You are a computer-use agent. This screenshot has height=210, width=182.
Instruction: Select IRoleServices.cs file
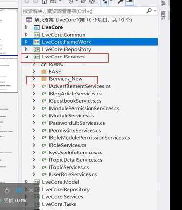[68, 145]
